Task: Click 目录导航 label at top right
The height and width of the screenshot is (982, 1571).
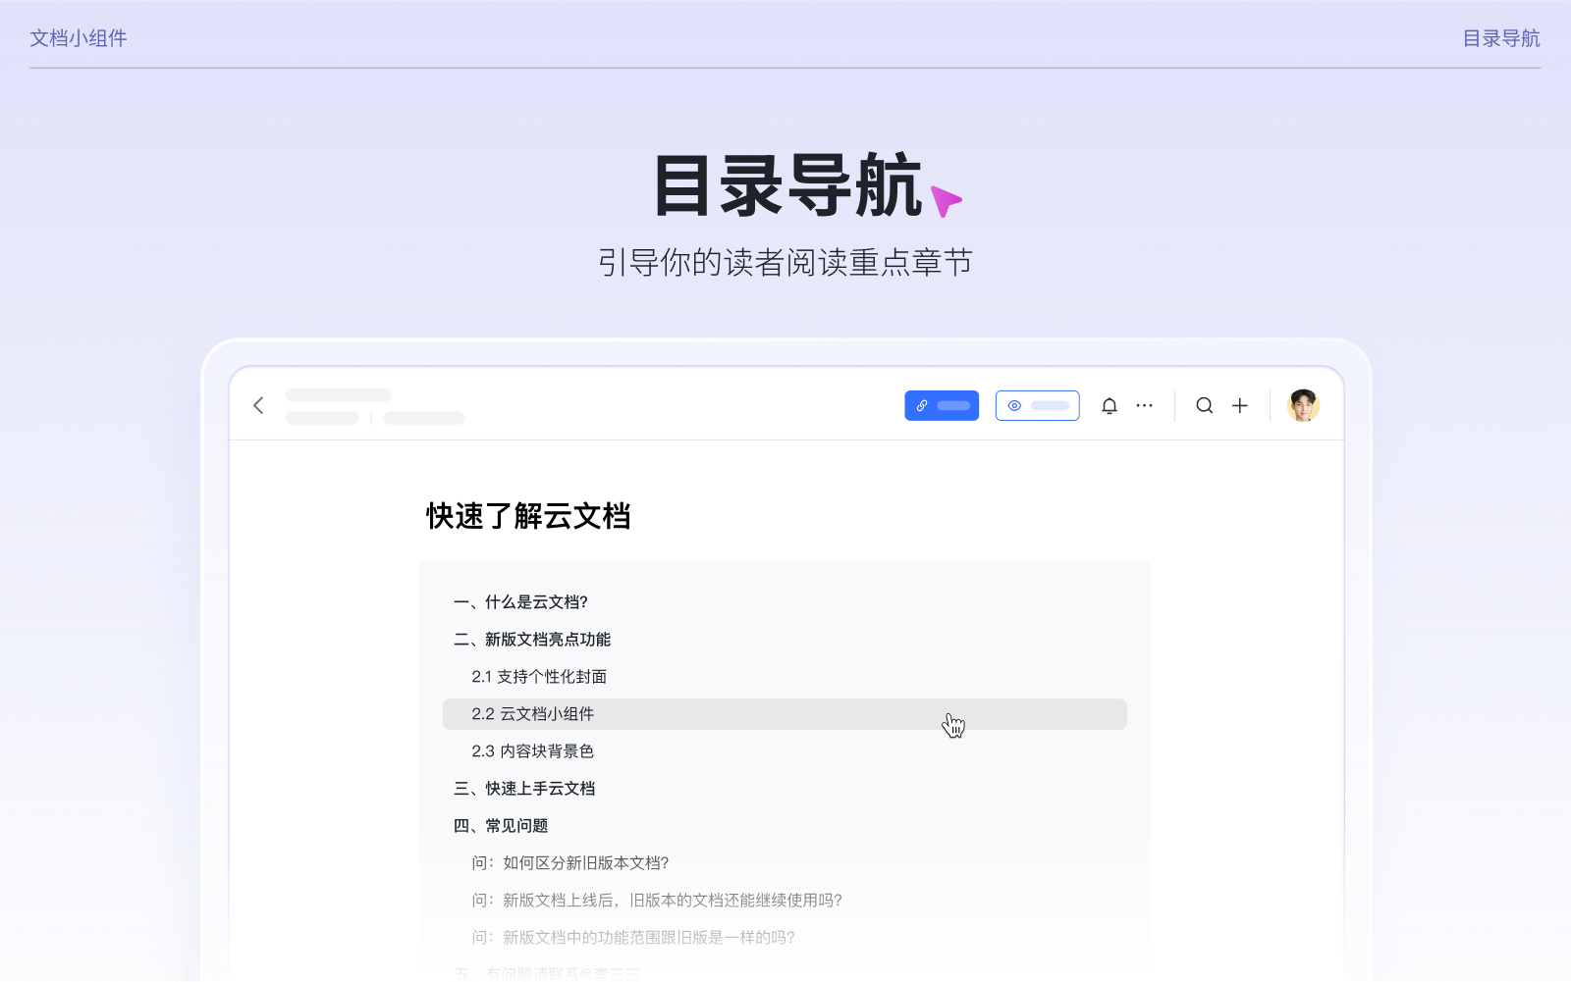Action: tap(1501, 38)
